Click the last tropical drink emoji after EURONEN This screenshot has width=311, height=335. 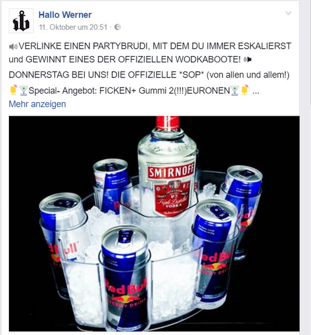245,90
